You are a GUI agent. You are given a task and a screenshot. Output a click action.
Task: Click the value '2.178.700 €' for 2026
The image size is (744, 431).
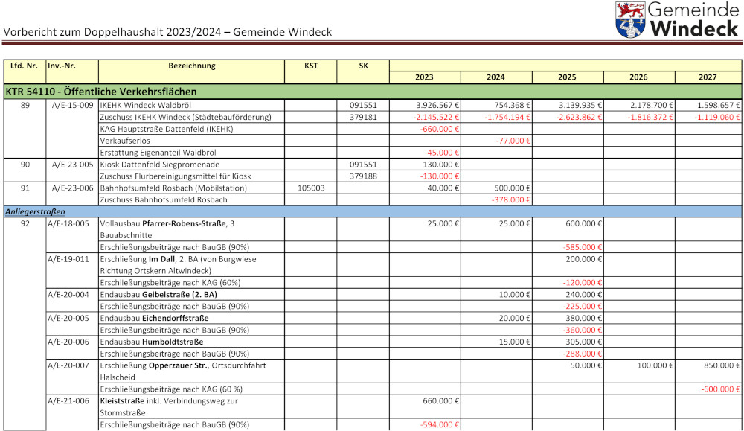click(652, 106)
